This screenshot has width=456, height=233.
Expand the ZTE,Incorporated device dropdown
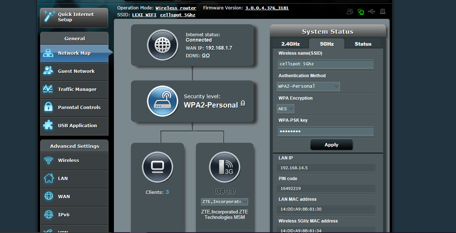point(225,201)
